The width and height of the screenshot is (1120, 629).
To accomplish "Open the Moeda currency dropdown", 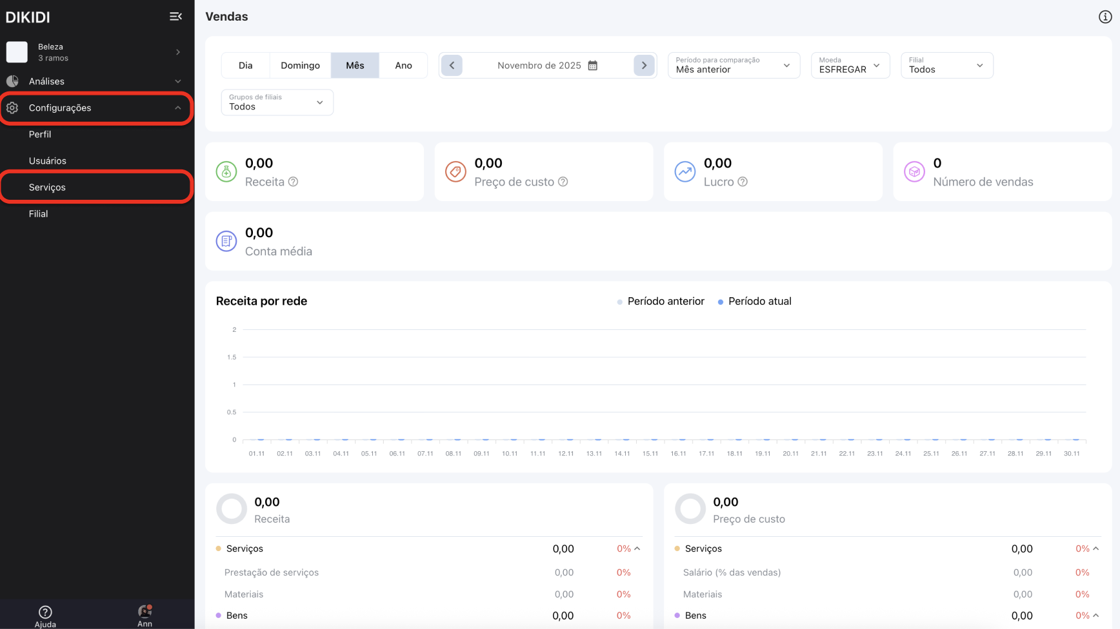I will [x=850, y=66].
